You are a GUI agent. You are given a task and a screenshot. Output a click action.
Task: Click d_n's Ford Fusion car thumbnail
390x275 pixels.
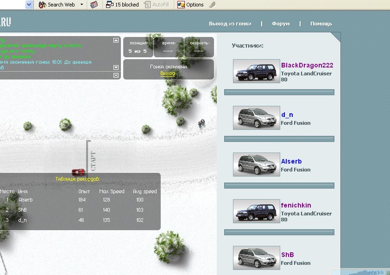pos(257,118)
